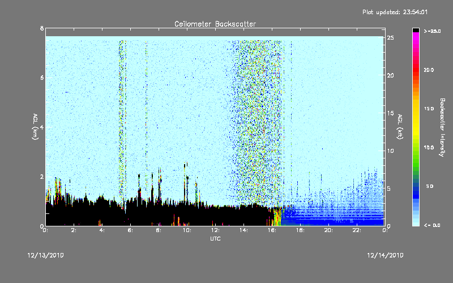The height and width of the screenshot is (283, 453).
Task: Select the '12/13/2010' start date label
Action: click(x=46, y=255)
